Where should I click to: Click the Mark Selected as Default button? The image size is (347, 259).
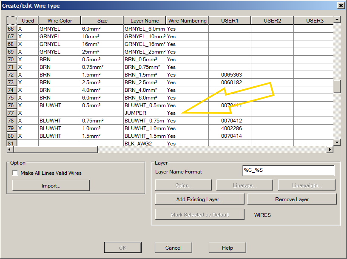pos(199,214)
